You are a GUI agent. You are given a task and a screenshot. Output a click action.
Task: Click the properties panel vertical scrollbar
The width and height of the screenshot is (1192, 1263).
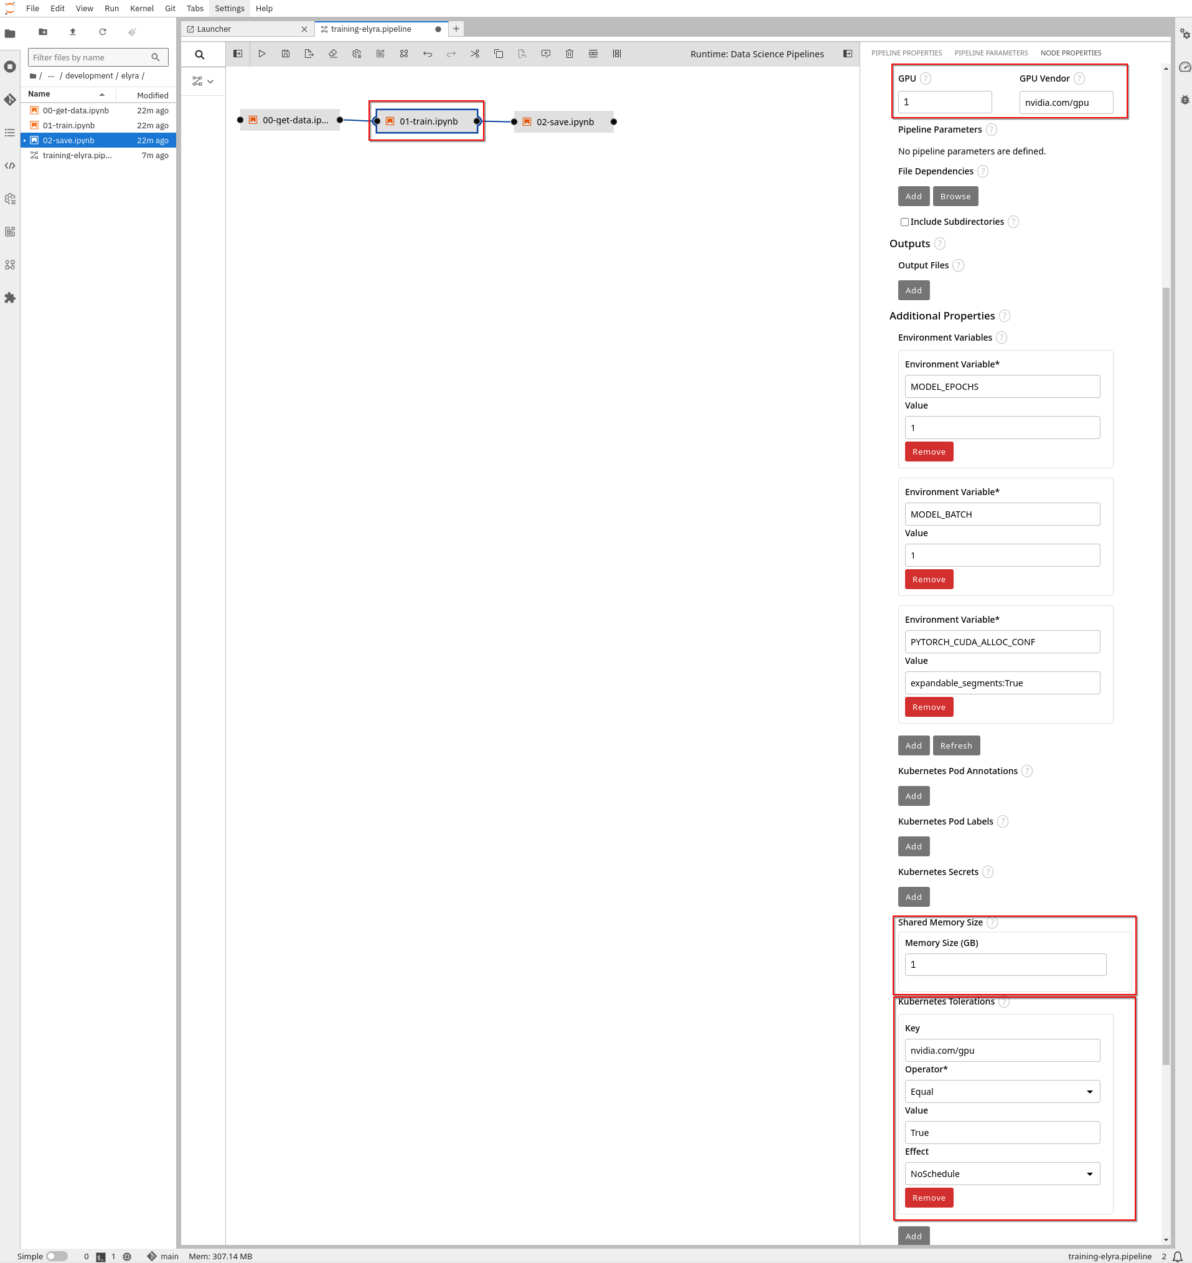pos(1165,676)
